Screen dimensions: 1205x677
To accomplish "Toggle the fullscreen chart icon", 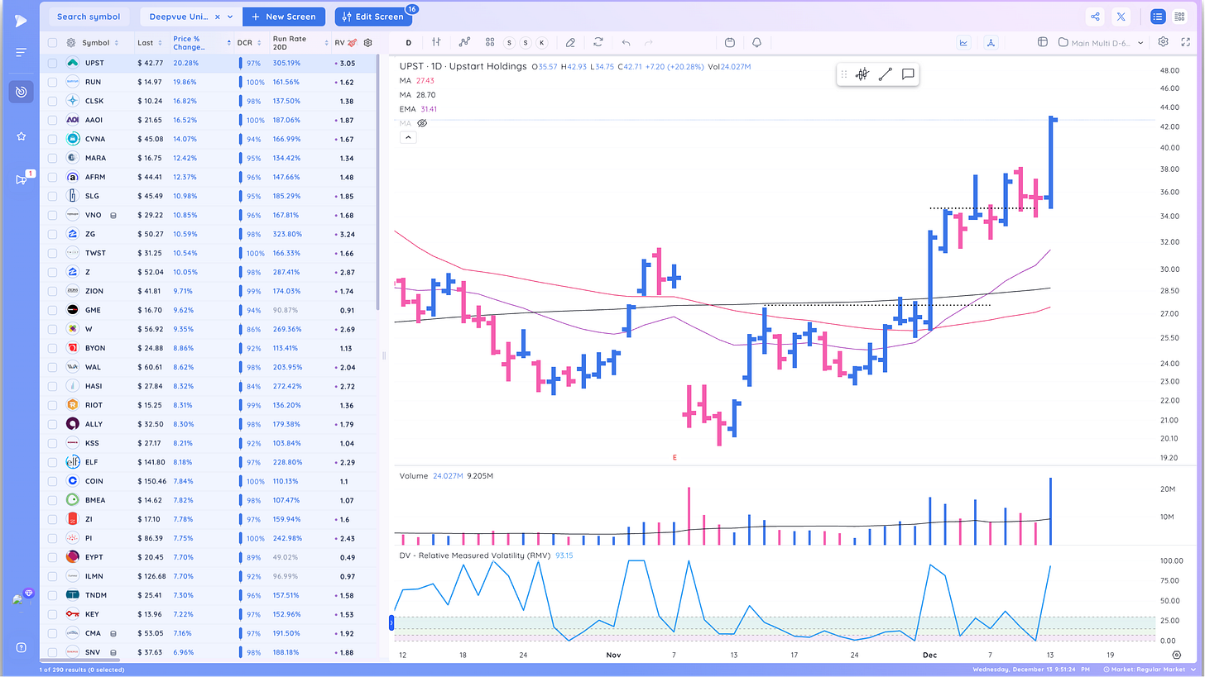I will 1185,42.
